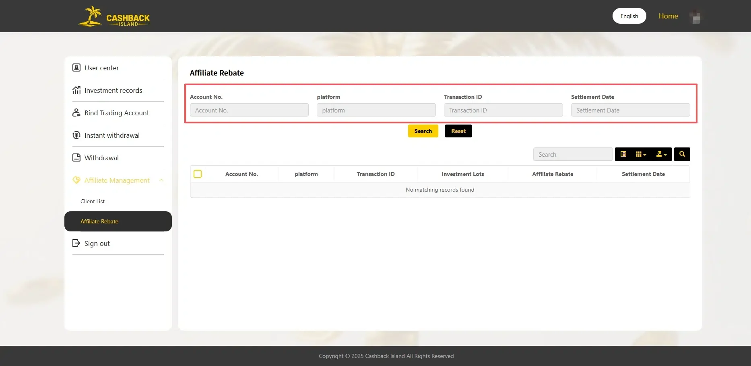
Task: Switch to the Client List page
Action: [92, 201]
